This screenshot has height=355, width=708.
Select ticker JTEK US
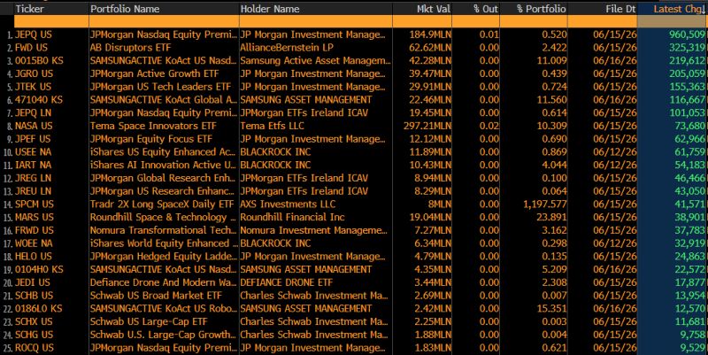(34, 87)
